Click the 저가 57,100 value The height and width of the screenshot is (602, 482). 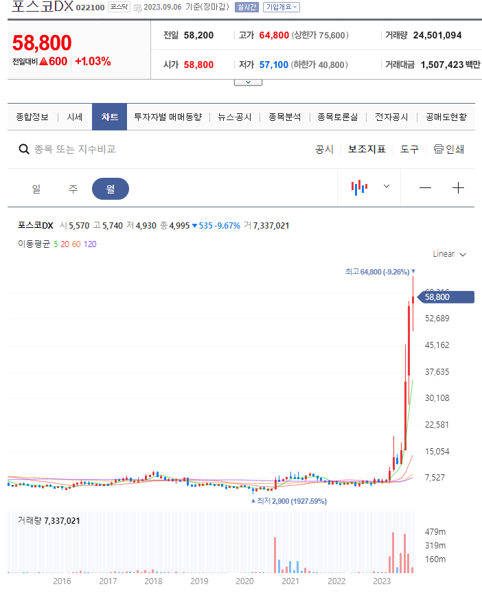pyautogui.click(x=273, y=65)
